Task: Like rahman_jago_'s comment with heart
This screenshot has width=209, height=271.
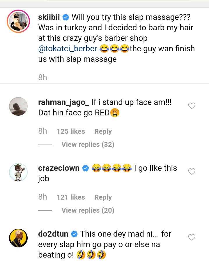Action: 192,106
